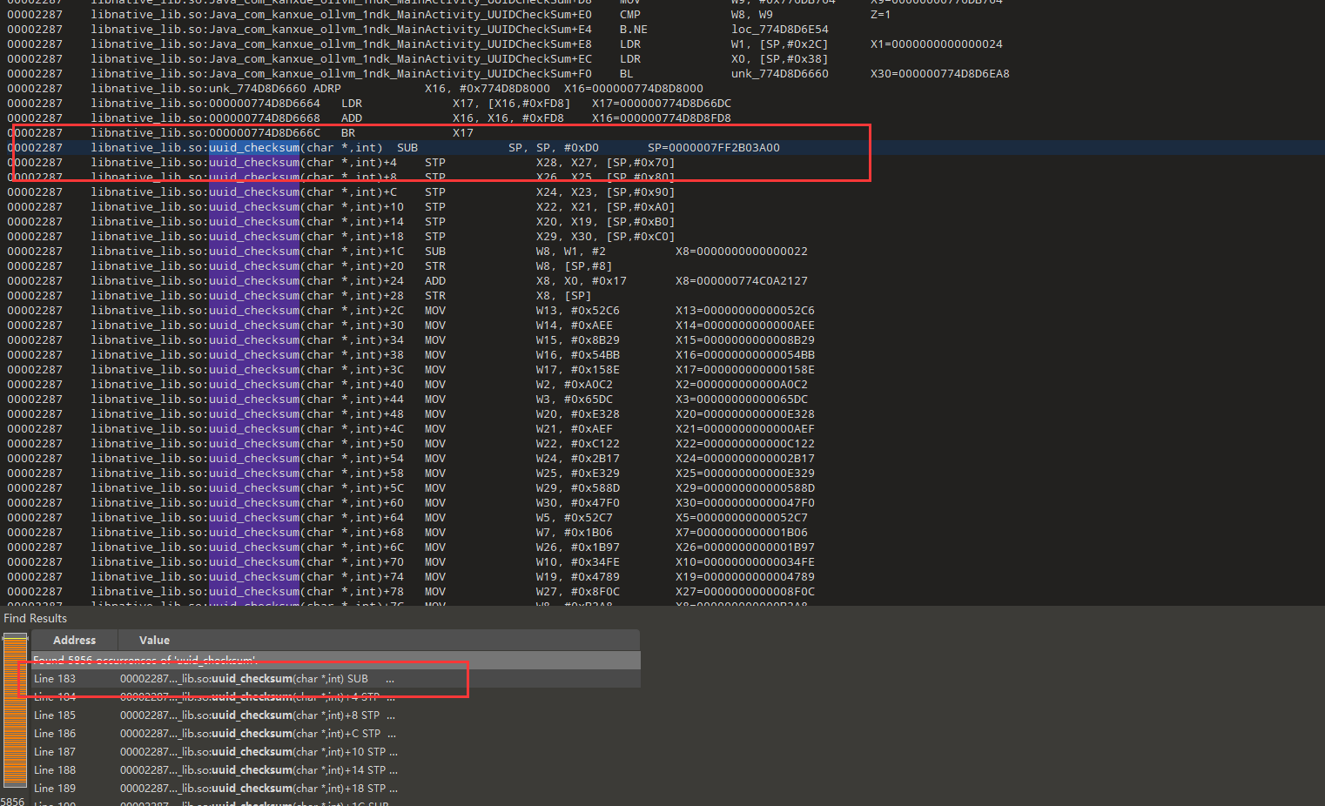Viewport: 1325px width, 806px height.
Task: Click the X14=0000000000000AEE register value
Action: (x=744, y=325)
